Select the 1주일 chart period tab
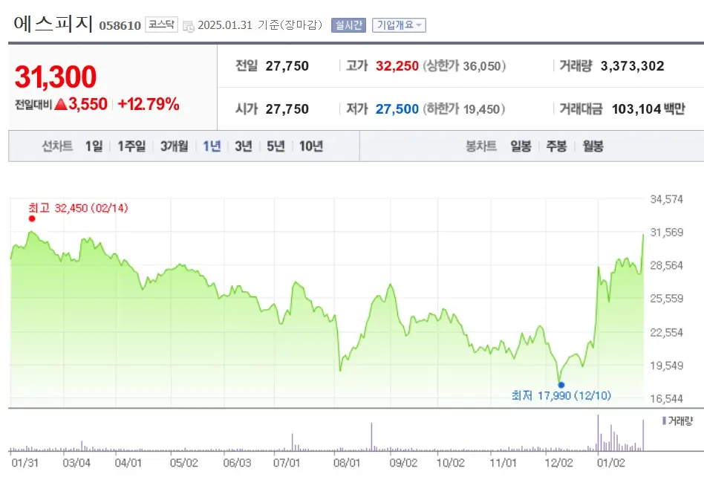This screenshot has width=704, height=477. tap(131, 146)
